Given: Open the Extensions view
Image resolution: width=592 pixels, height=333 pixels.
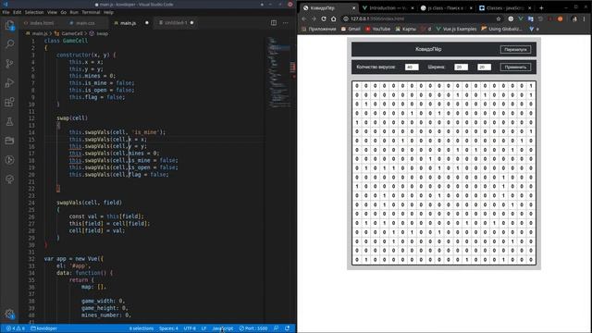Looking at the screenshot, I should coord(9,102).
